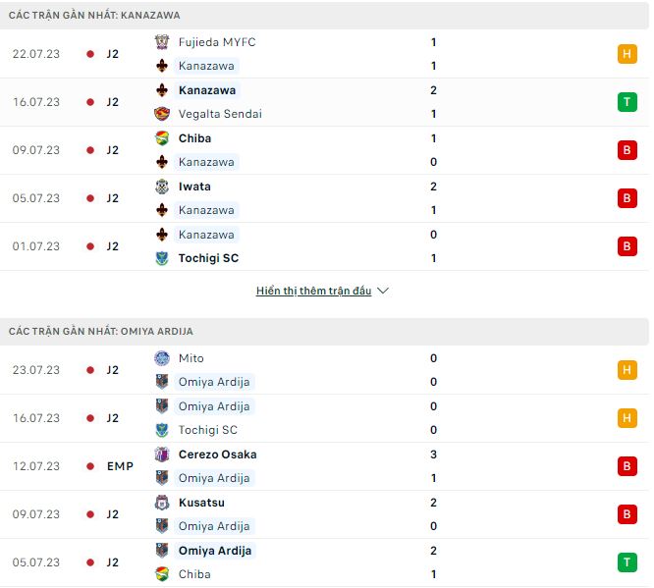Screen dimensions: 654x588
Task: Click the Fujieda MYFC team logo
Action: point(162,42)
